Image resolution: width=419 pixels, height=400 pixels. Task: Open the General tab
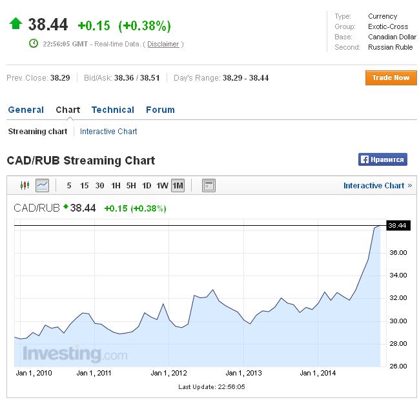[26, 110]
